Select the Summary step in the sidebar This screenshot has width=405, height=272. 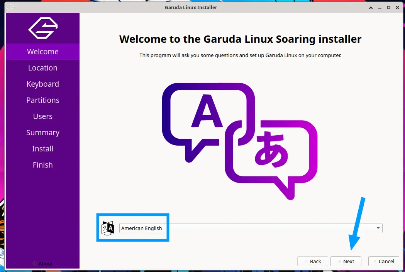(43, 133)
